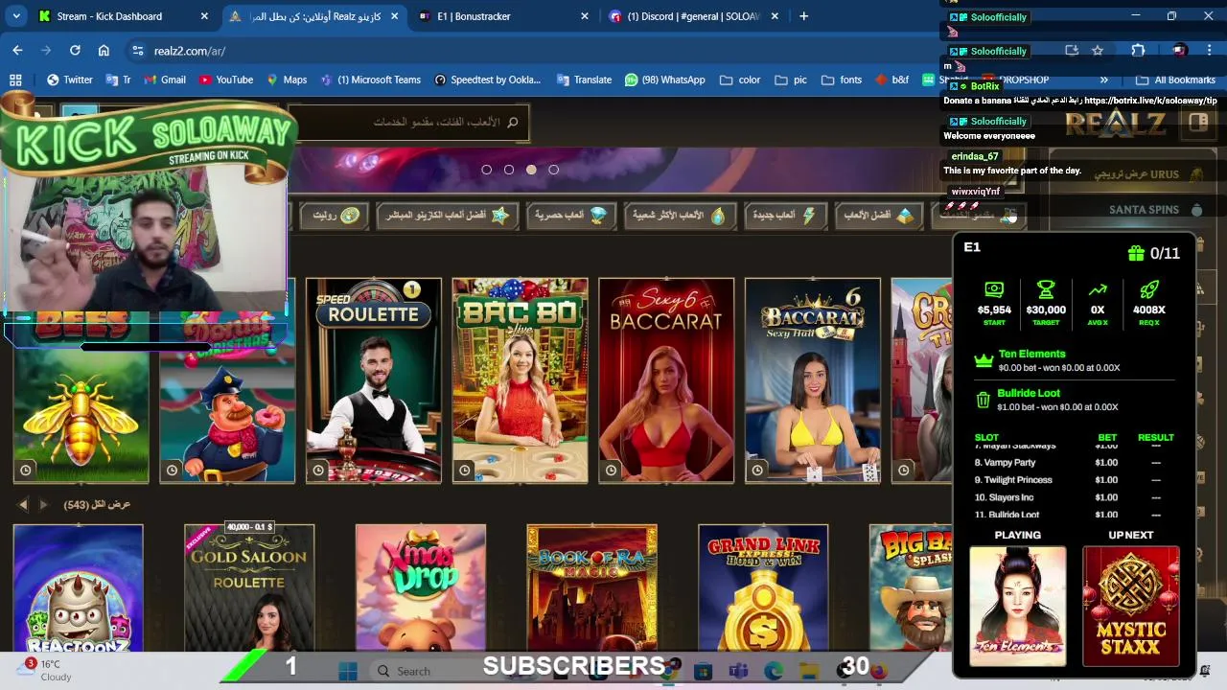Open the browser extensions puzzle icon

1138,51
